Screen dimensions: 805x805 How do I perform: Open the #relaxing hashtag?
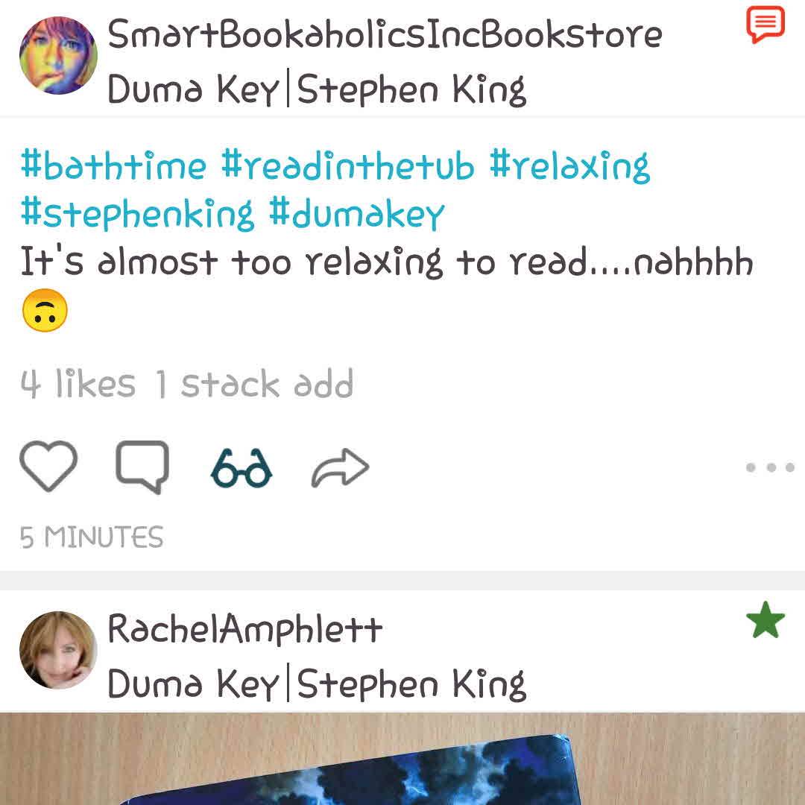click(x=570, y=167)
